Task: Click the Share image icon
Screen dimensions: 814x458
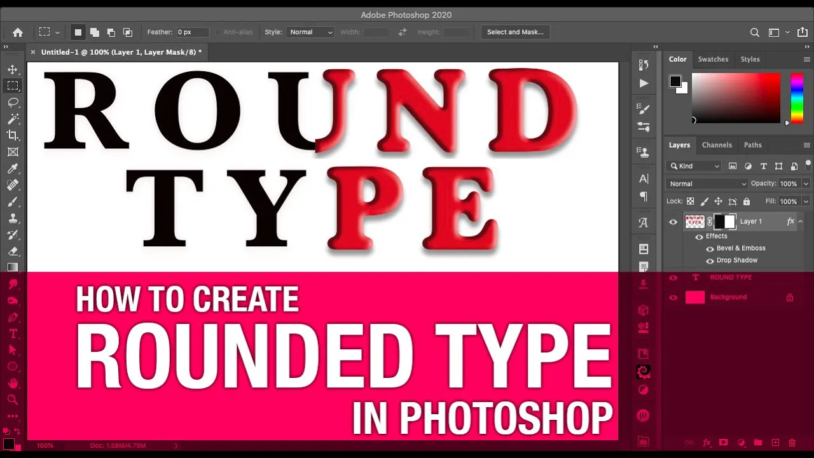Action: point(803,32)
